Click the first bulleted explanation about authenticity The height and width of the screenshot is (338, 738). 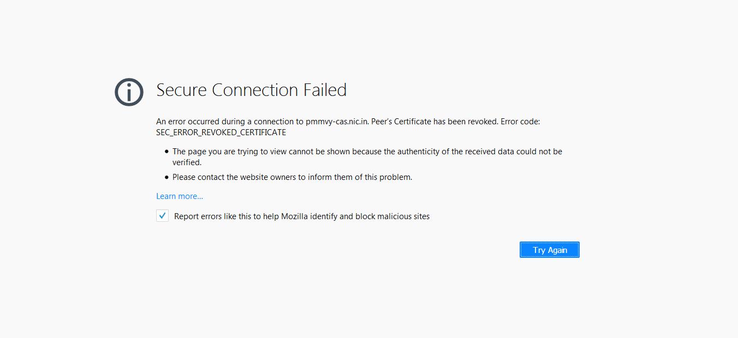pyautogui.click(x=367, y=151)
